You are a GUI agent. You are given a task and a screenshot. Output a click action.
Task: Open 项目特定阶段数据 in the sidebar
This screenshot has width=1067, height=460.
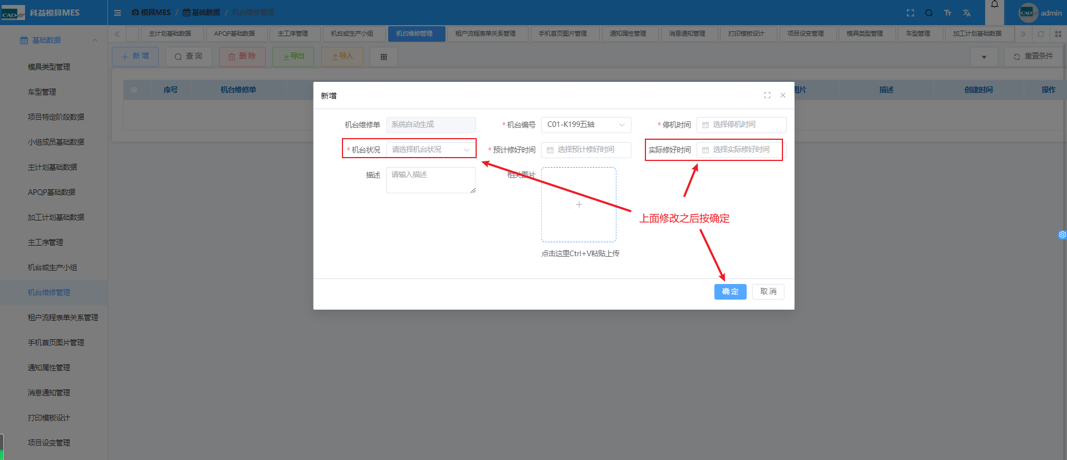(54, 117)
